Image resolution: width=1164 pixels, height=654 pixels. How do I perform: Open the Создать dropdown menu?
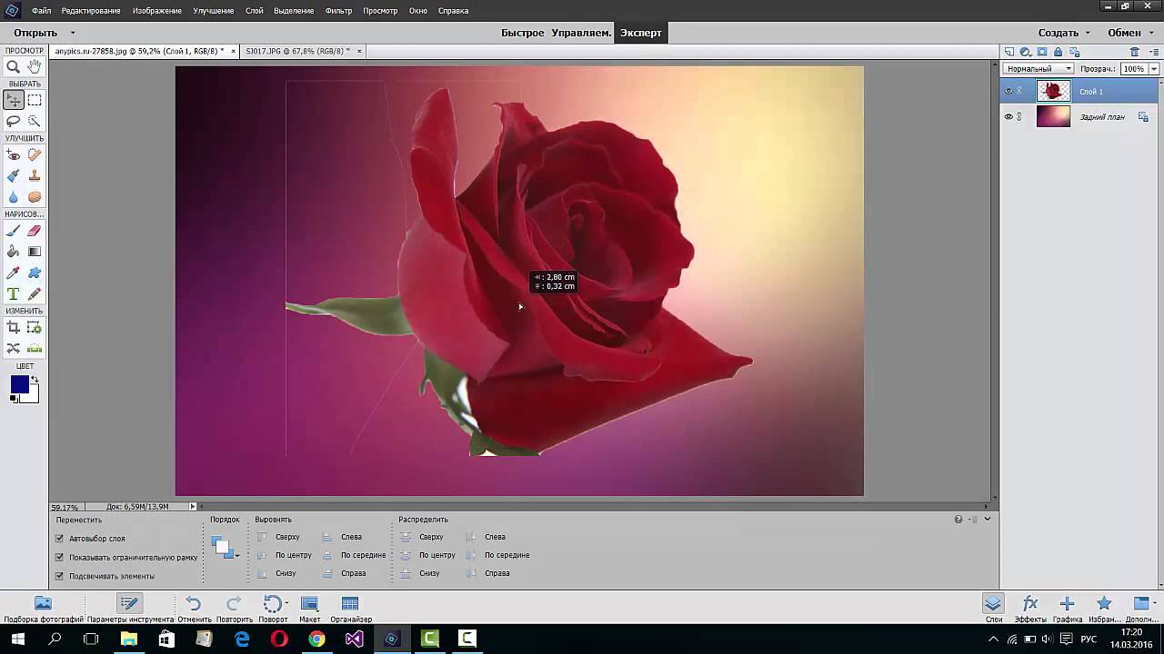click(x=1063, y=33)
